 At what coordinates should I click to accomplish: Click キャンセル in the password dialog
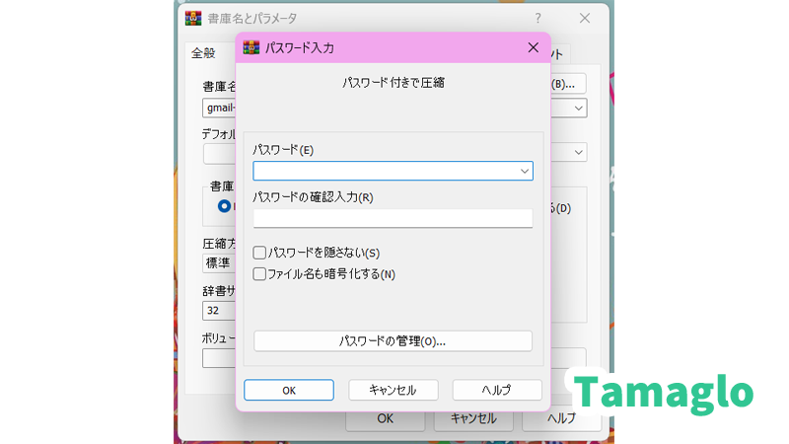tap(393, 390)
